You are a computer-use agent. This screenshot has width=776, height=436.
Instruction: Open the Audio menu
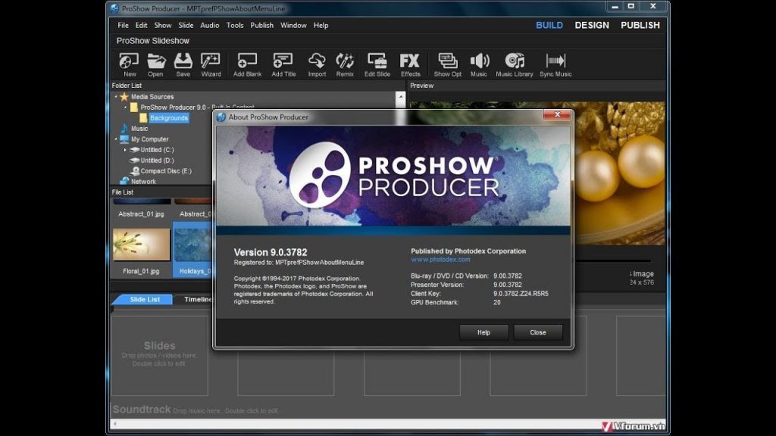point(209,25)
